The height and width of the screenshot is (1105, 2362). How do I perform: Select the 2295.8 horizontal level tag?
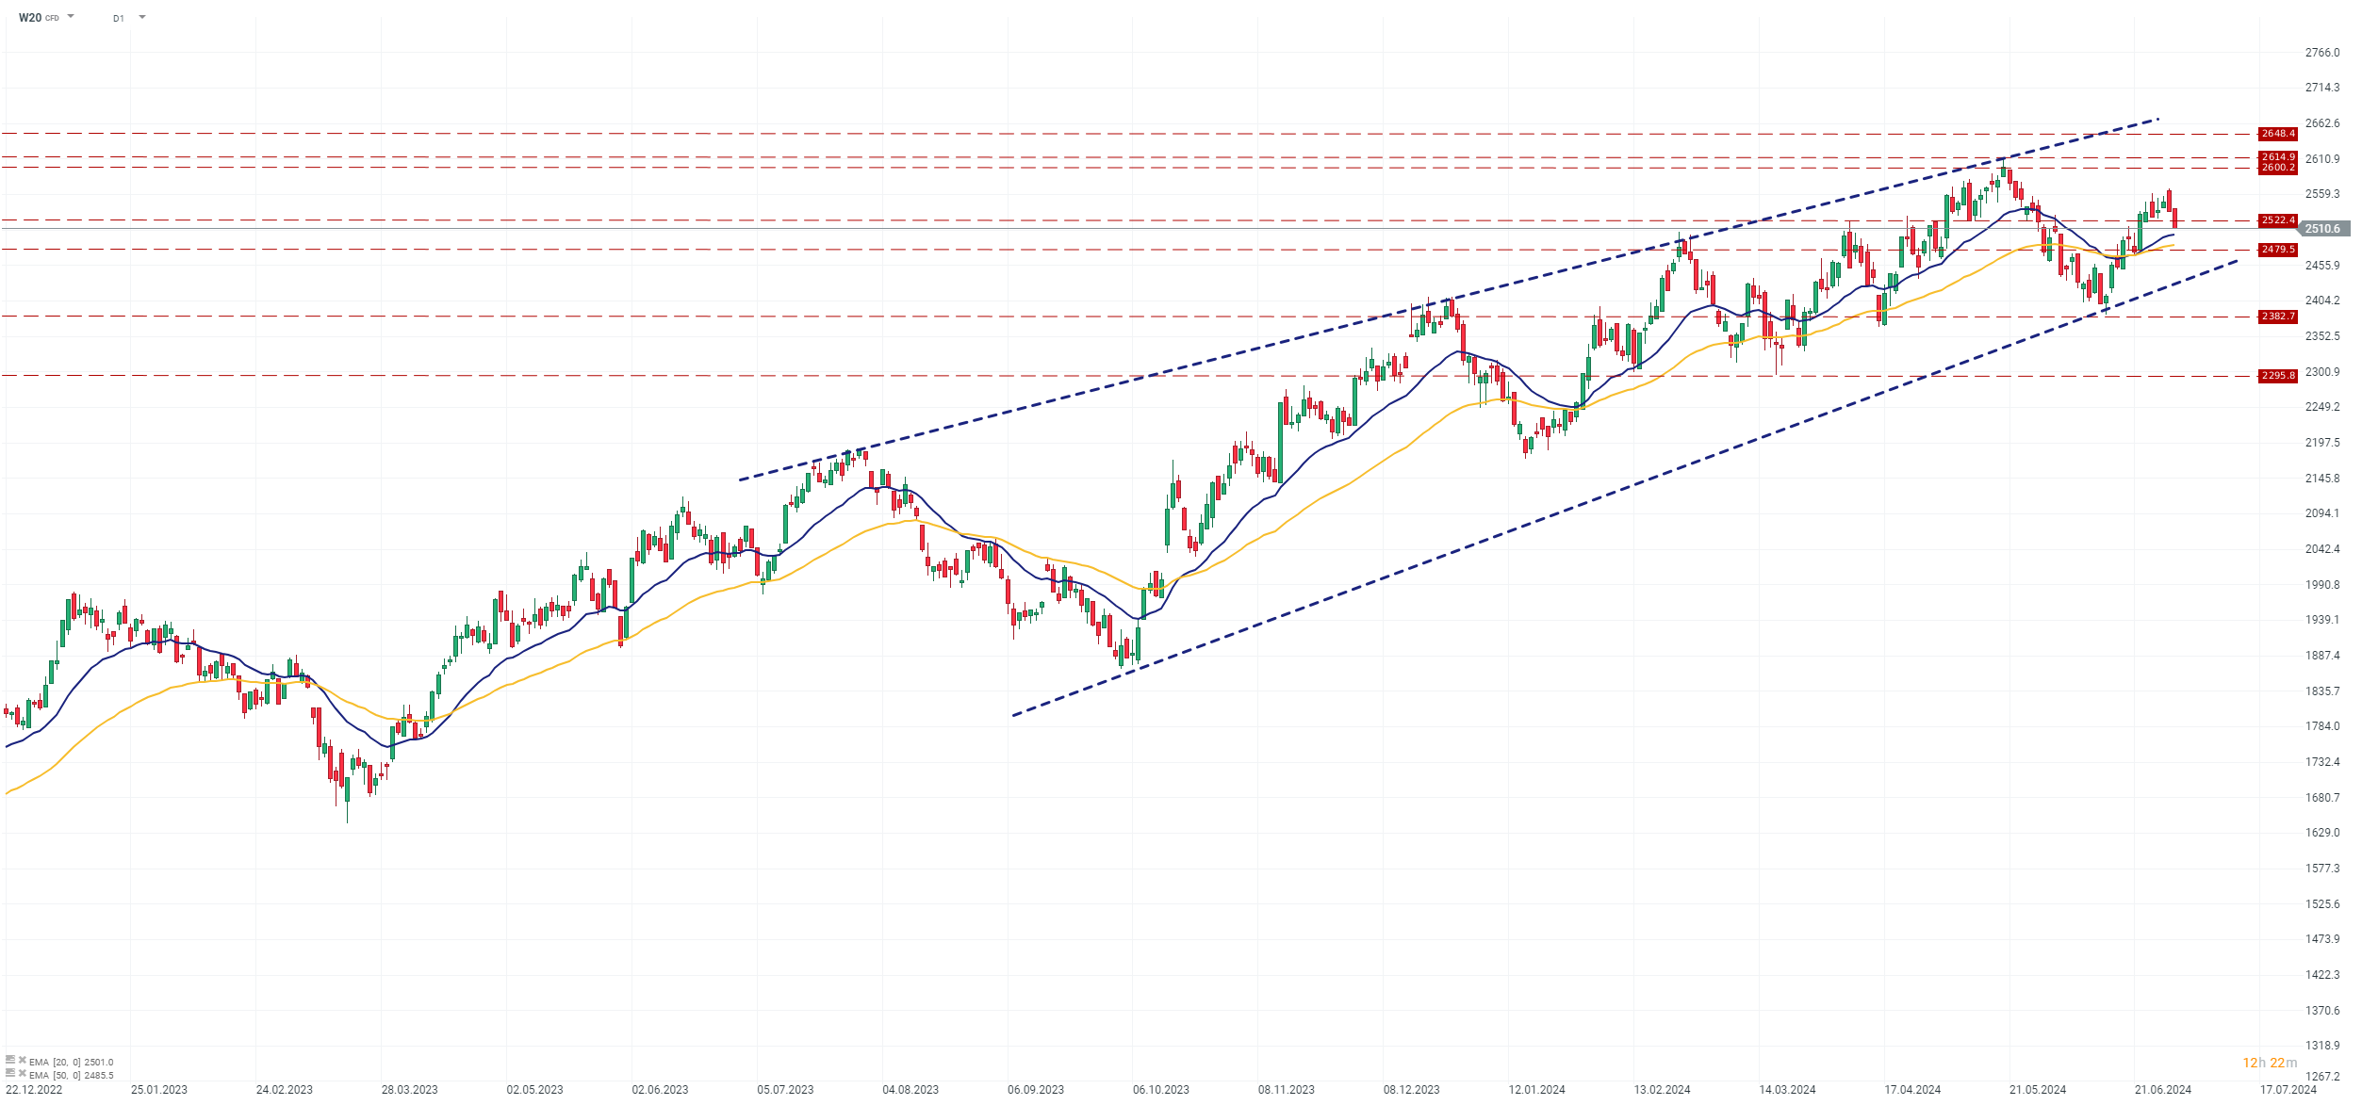click(2278, 376)
